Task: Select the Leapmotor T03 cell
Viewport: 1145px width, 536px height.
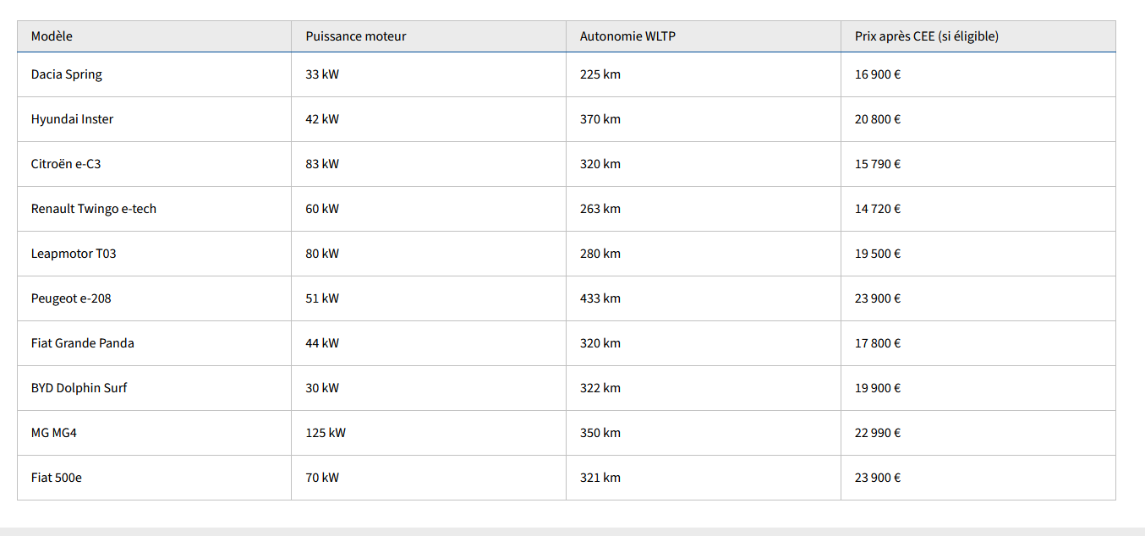Action: pos(74,254)
